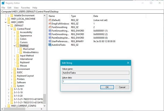Screen dimensions: 164x111
Task: Expand the HKEY_LOCAL_MACHINE node
Action: (x=5, y=19)
